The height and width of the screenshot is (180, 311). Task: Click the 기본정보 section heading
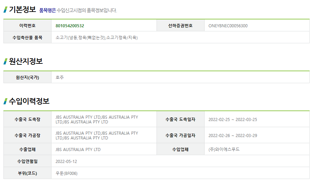pos(23,10)
